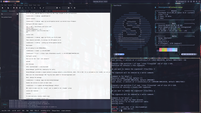Image resolution: width=201 pixels, height=113 pixels.
Task: Focus the symbols filter search field
Action: [10, 14]
